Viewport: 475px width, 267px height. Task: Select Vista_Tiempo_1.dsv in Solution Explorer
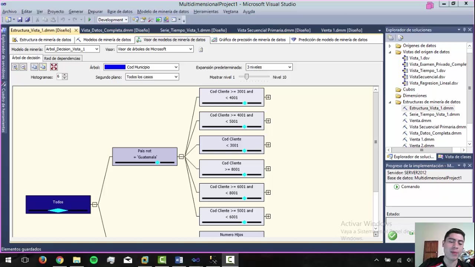(427, 70)
